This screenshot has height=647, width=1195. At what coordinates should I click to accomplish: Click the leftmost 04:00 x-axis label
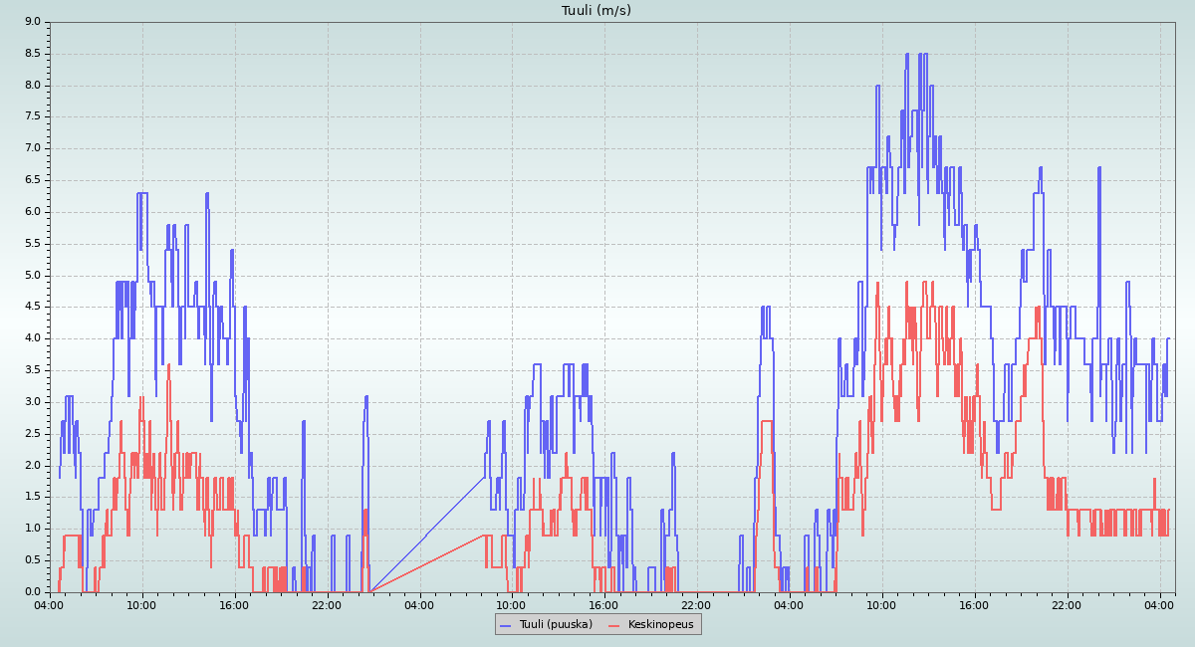pyautogui.click(x=49, y=604)
